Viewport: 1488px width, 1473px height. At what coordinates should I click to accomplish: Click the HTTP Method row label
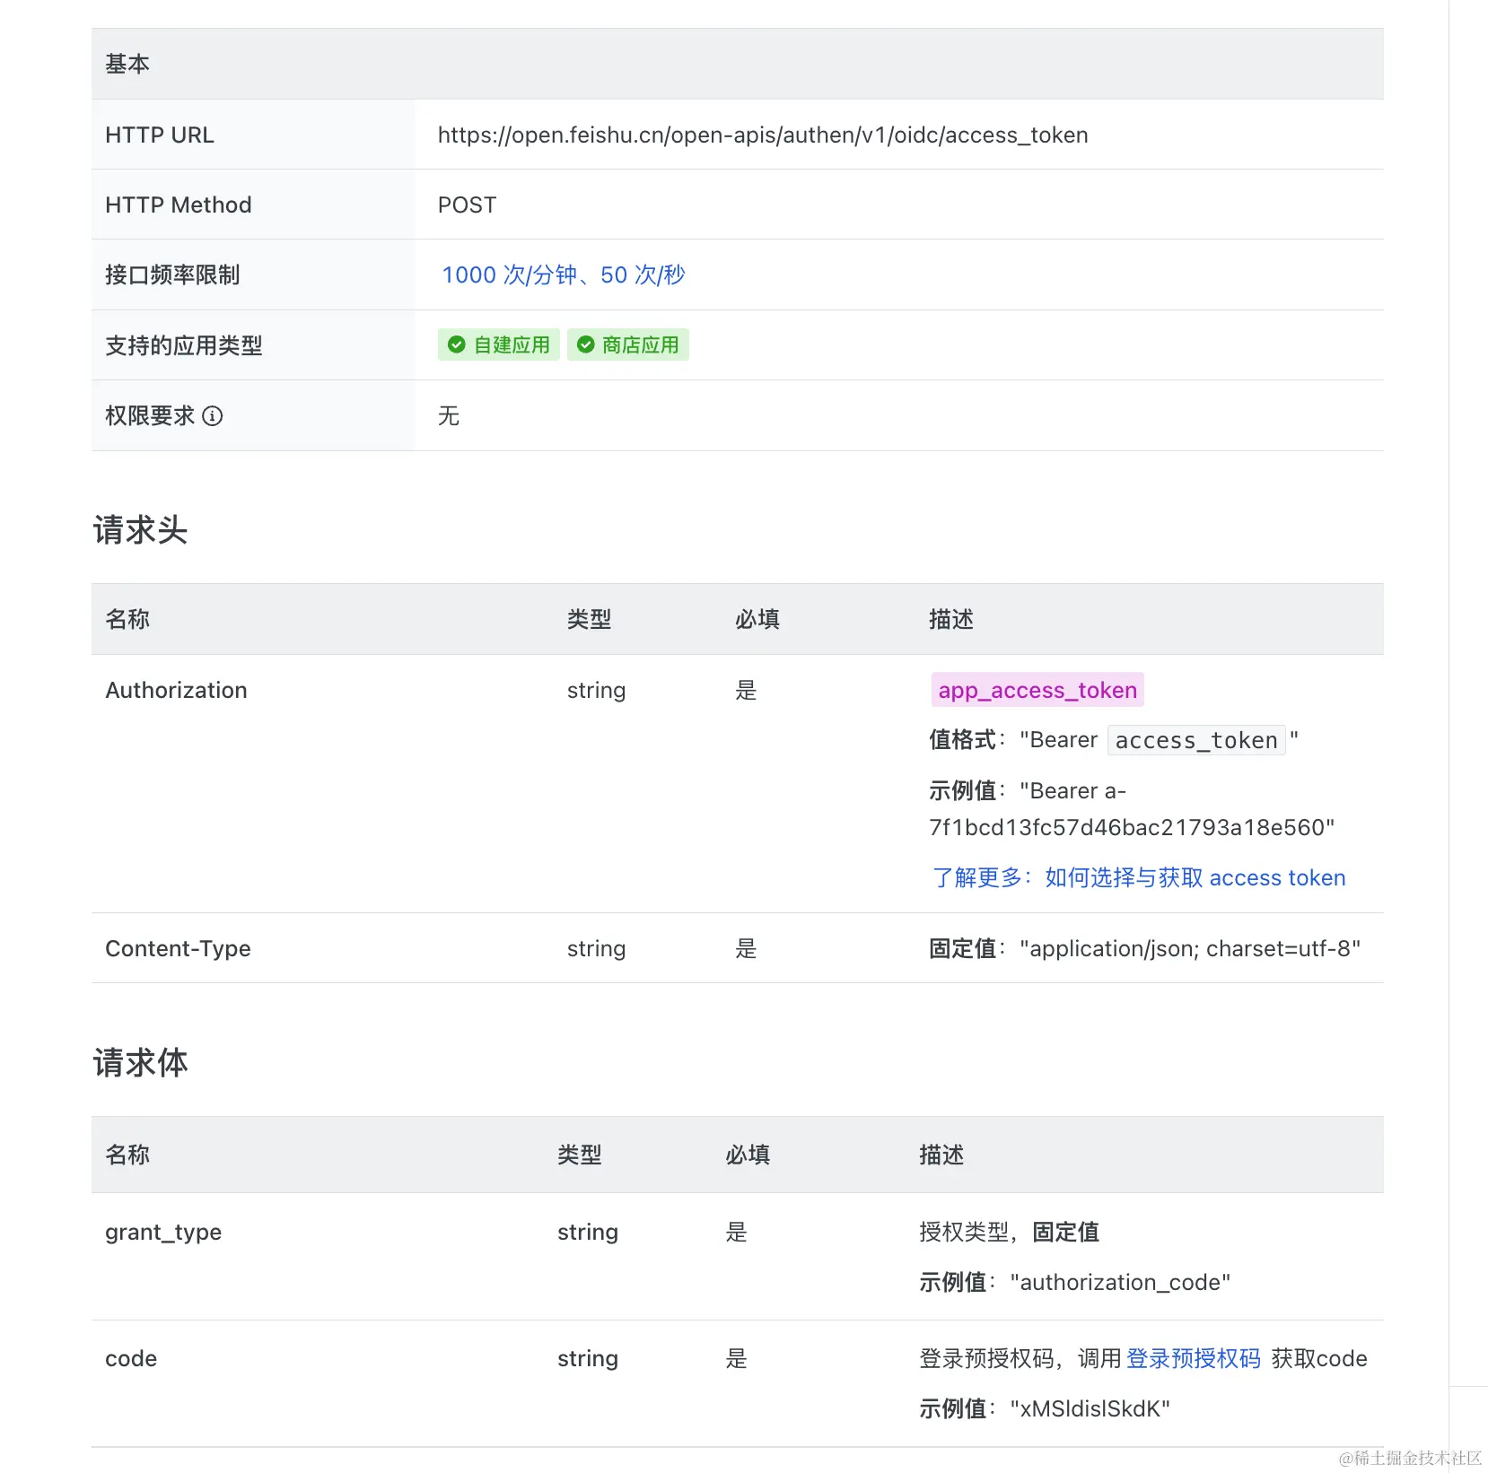pos(179,205)
